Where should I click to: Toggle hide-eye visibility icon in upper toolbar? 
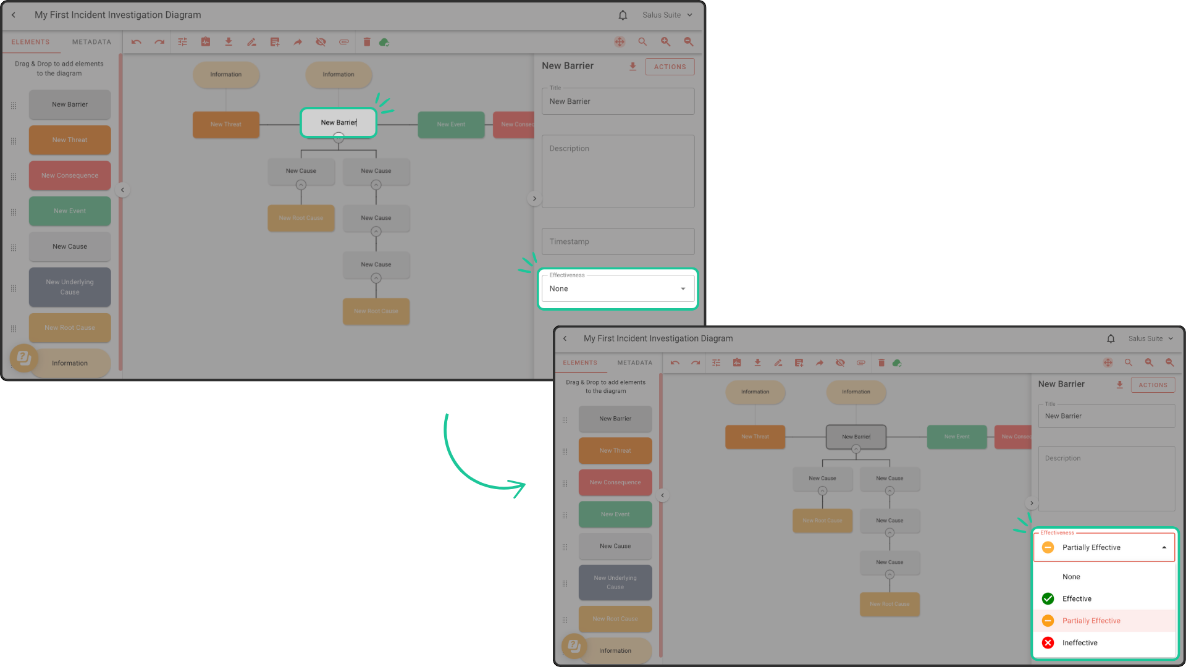pyautogui.click(x=321, y=42)
